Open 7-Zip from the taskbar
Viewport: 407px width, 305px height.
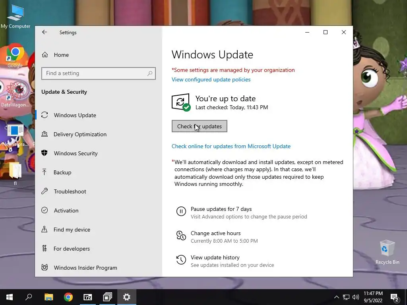click(x=88, y=297)
